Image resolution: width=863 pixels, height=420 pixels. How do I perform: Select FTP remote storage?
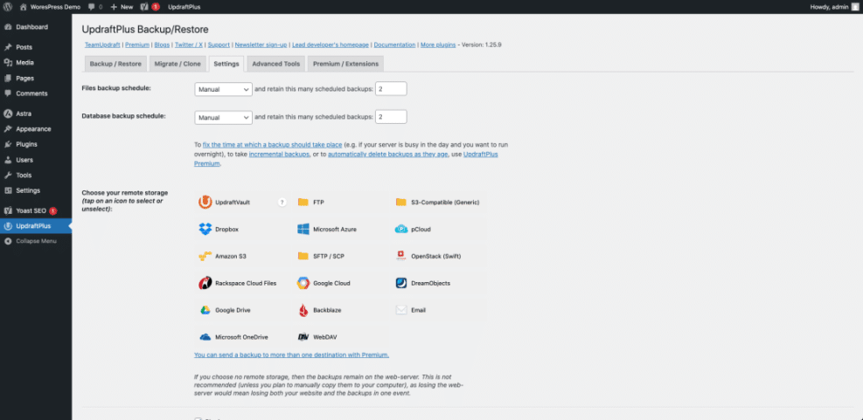tap(341, 203)
